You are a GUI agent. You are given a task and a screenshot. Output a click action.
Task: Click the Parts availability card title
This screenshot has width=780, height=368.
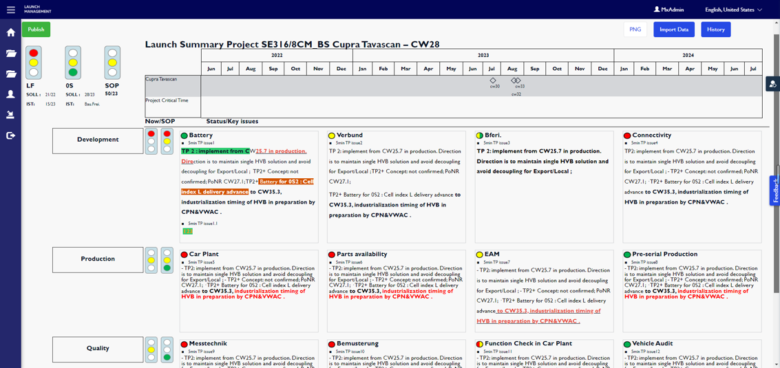[361, 255]
